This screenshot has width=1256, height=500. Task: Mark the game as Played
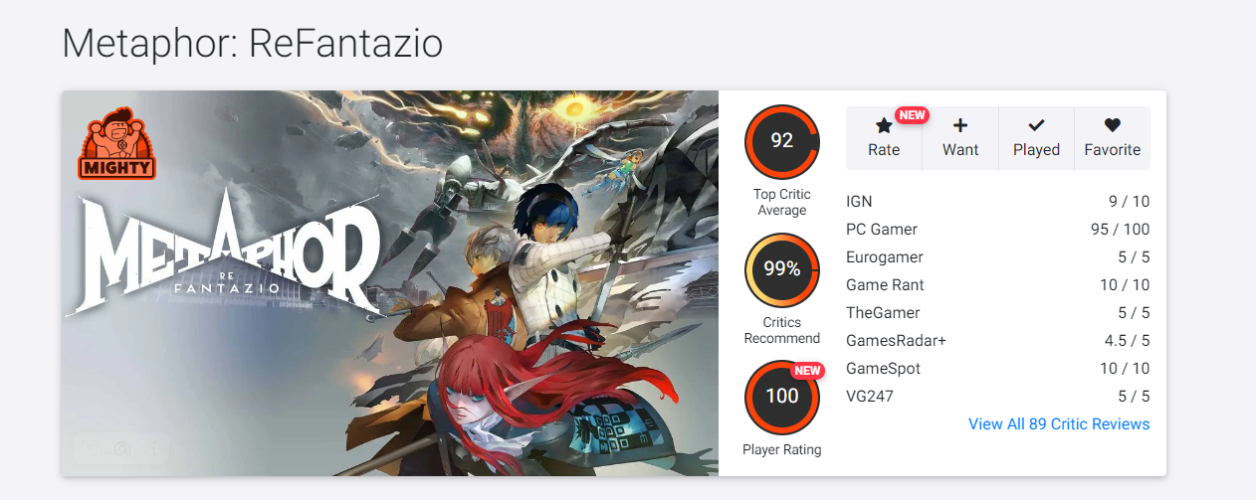point(1036,138)
